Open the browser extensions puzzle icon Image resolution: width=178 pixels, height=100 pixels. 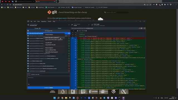tap(165, 4)
